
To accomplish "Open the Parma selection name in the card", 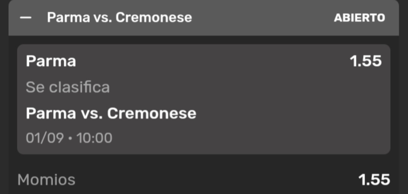I will [51, 61].
